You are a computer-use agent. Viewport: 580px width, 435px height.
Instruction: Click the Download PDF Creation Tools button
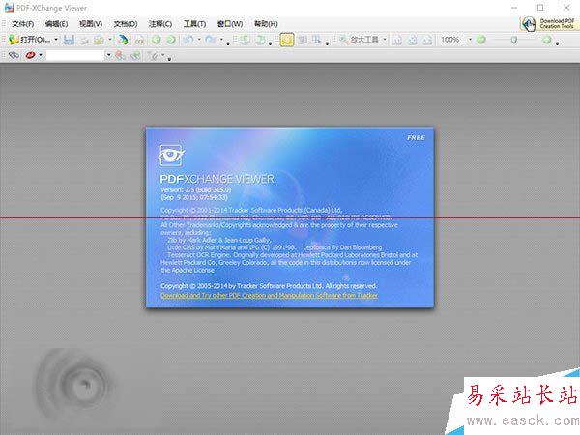coord(548,24)
